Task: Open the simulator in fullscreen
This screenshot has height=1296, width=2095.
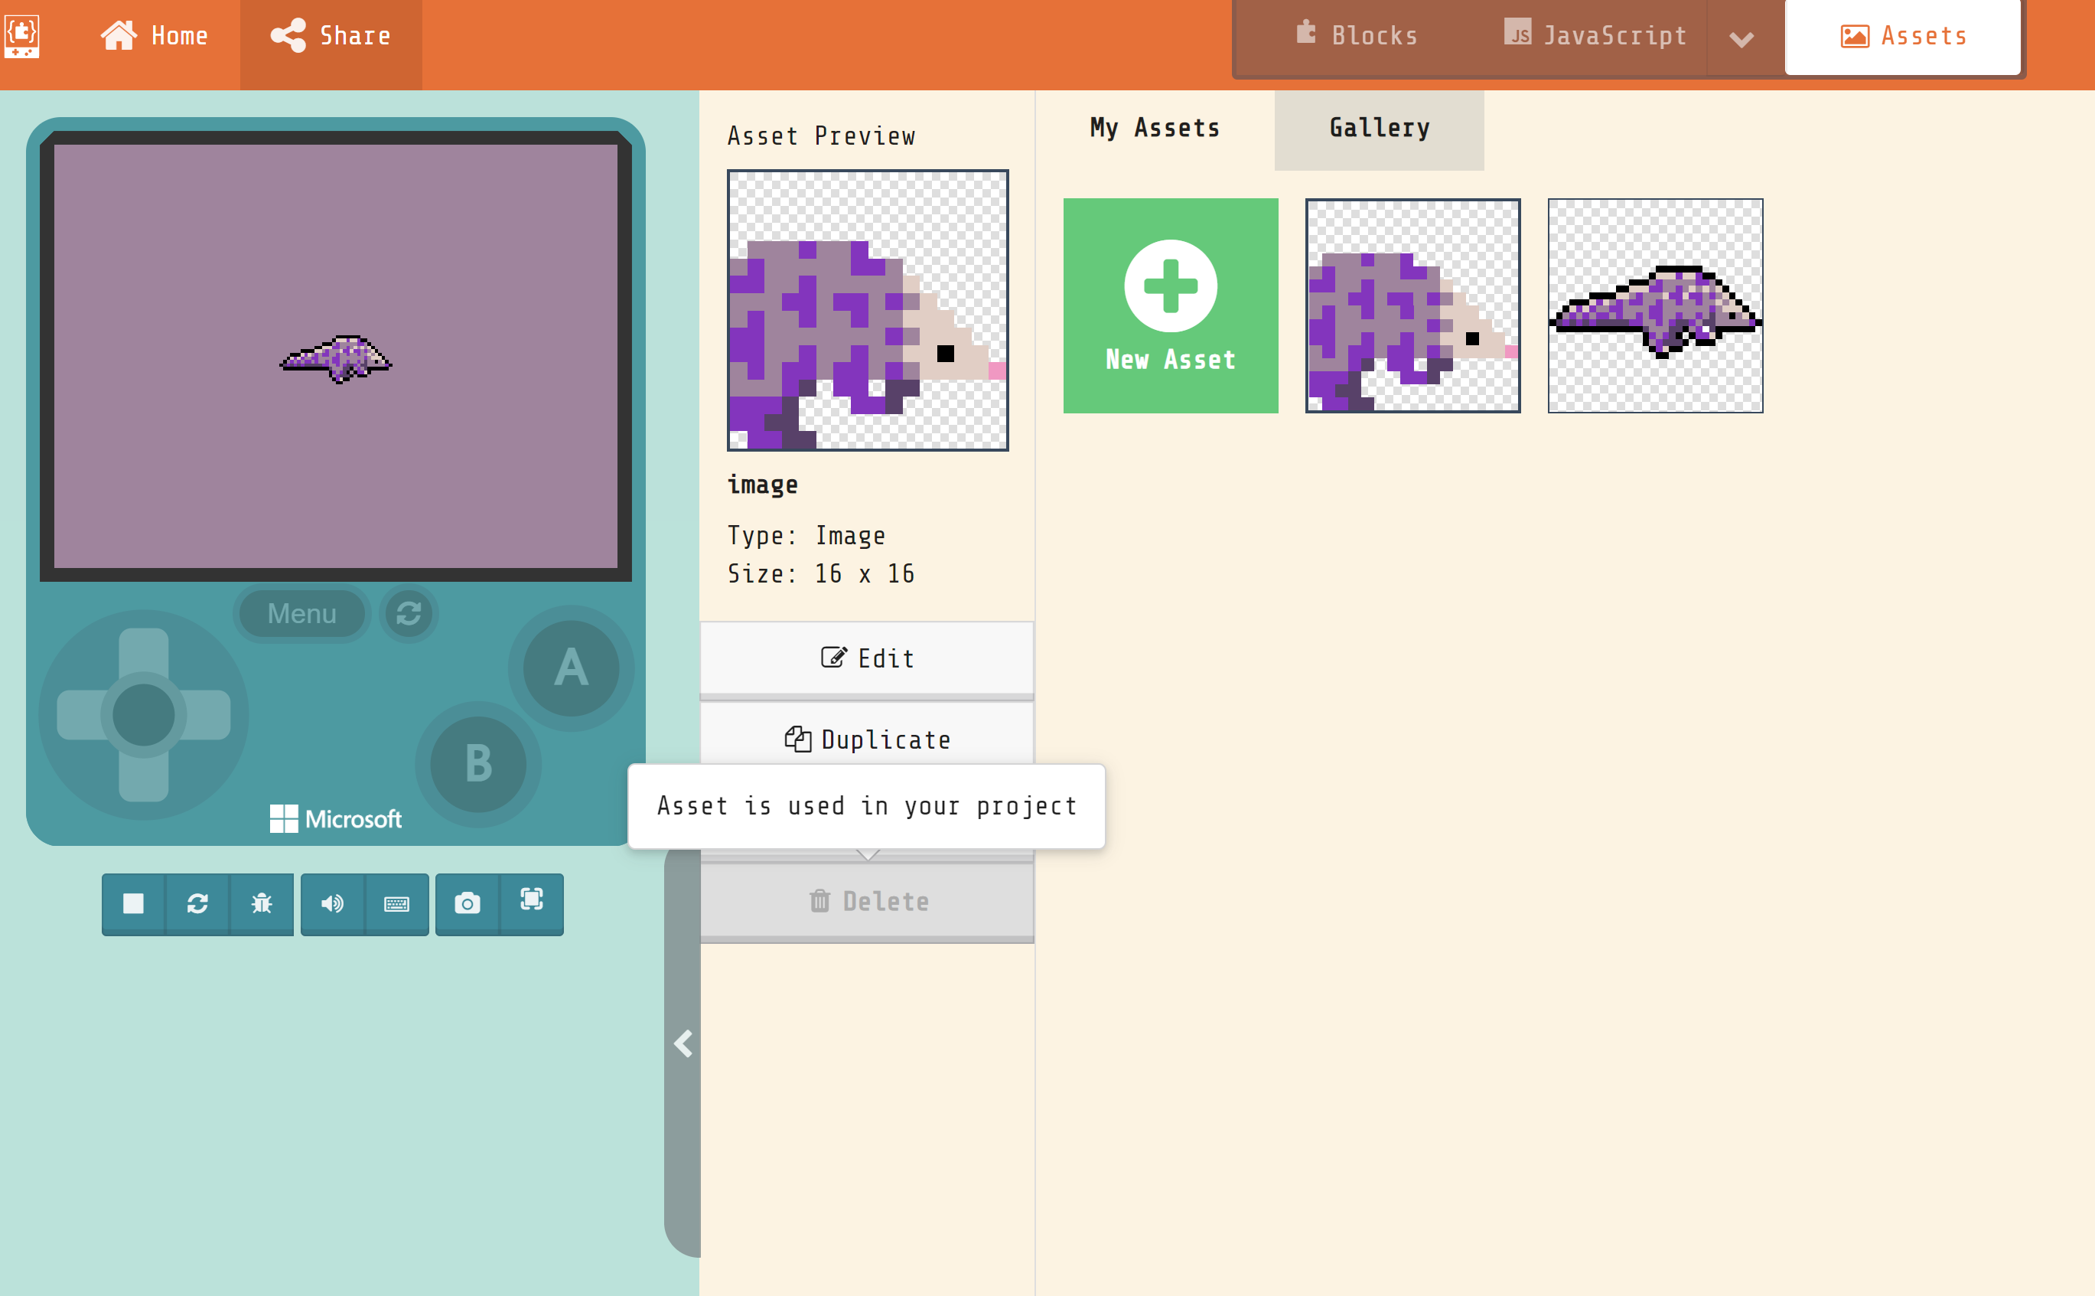Action: (x=532, y=904)
